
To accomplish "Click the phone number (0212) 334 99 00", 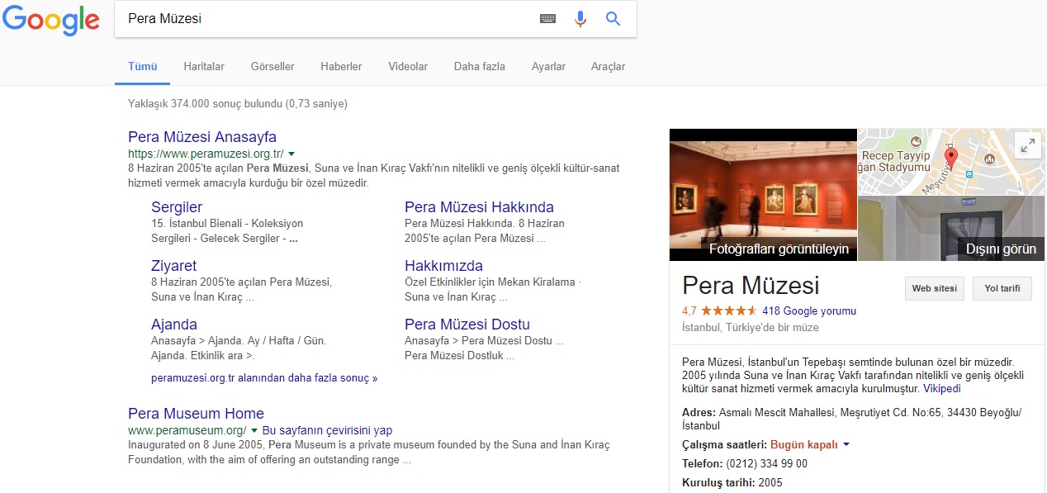I will pos(767,463).
